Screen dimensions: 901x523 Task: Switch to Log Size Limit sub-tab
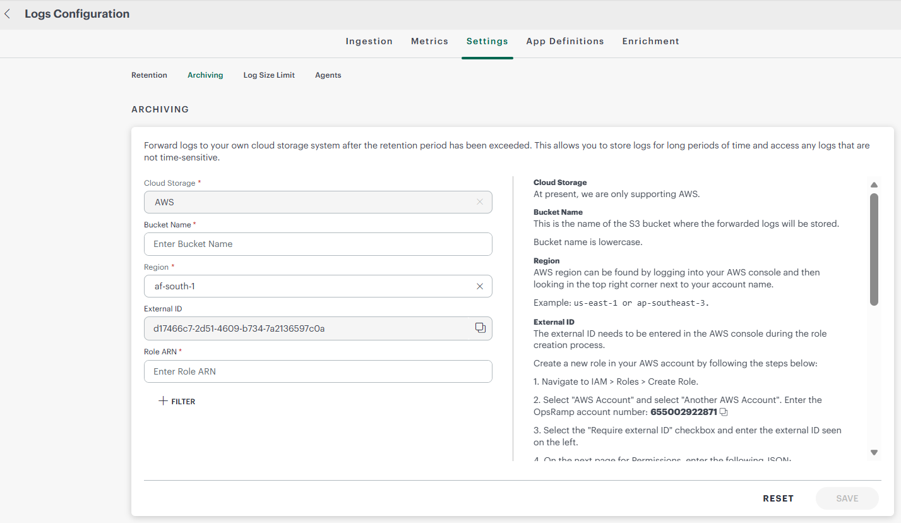269,75
